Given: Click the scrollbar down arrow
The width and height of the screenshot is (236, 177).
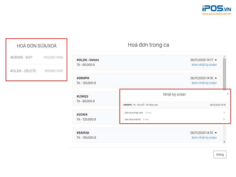Looking at the screenshot, I should point(224,142).
